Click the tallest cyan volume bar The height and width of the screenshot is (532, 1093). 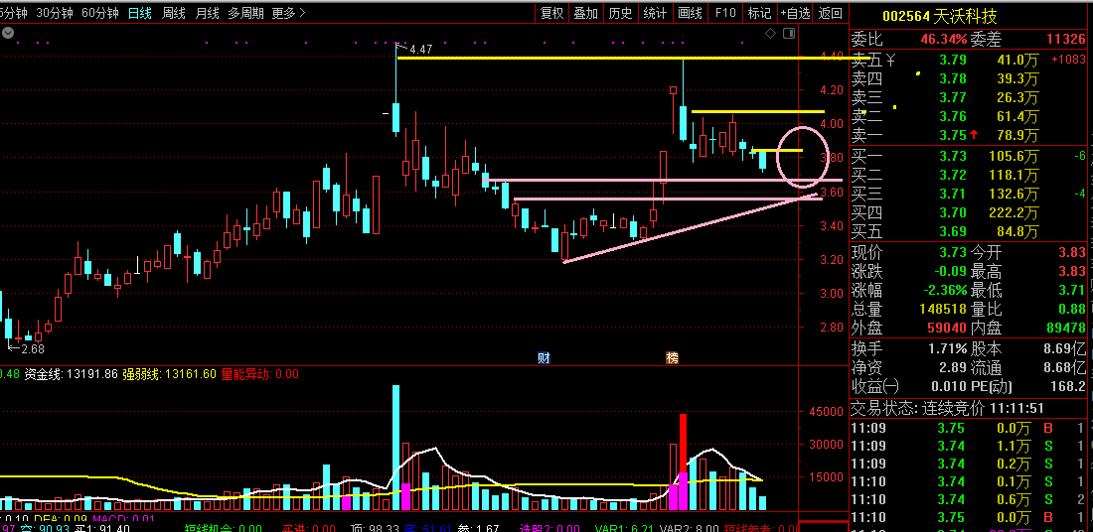(395, 447)
